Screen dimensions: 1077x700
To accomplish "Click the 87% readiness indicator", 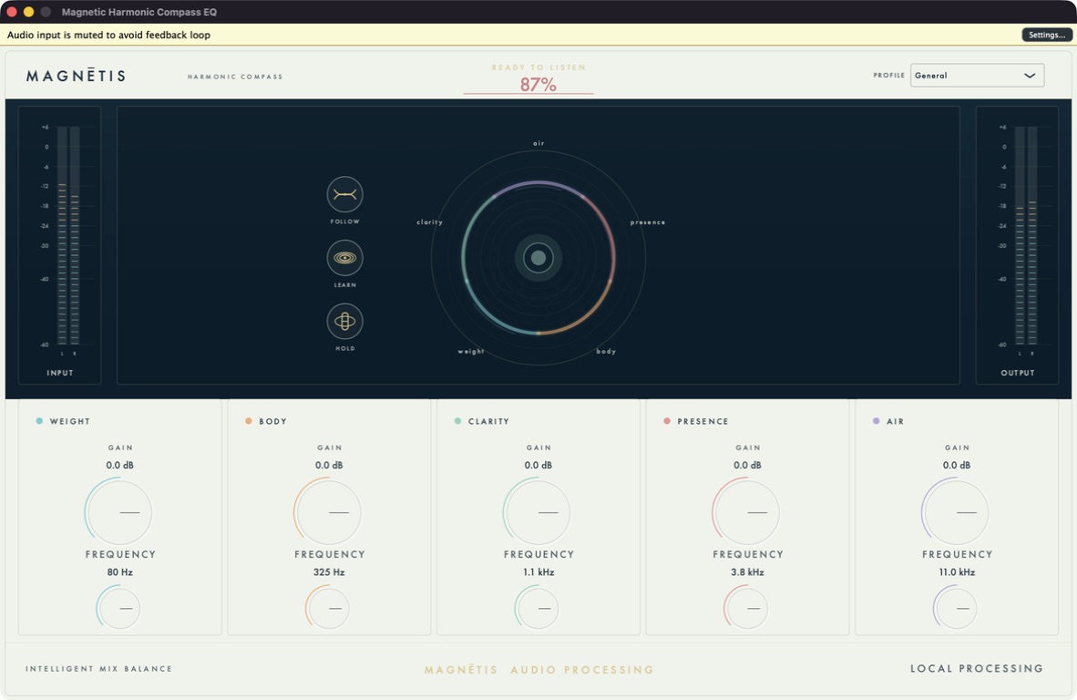I will click(538, 85).
